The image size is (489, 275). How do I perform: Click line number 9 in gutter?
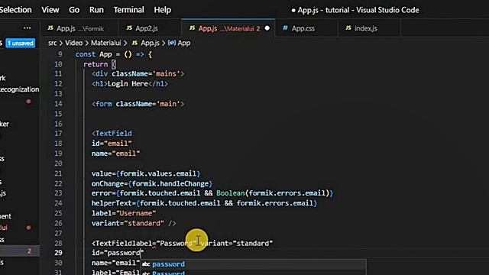click(60, 54)
